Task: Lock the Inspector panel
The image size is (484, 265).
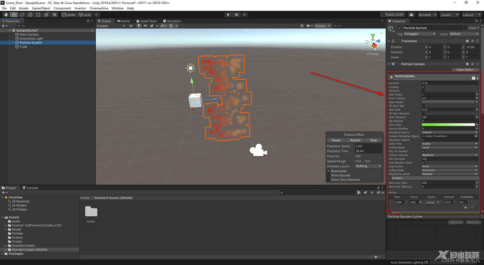Action: 476,21
